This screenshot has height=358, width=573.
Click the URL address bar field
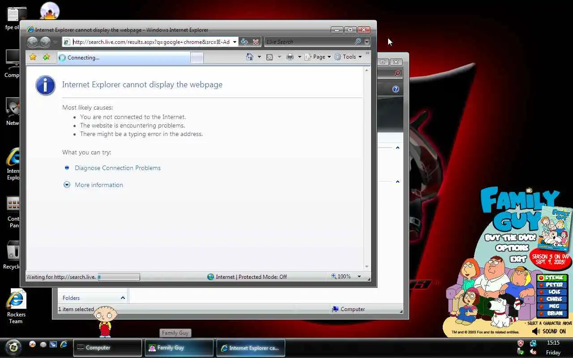tap(150, 42)
